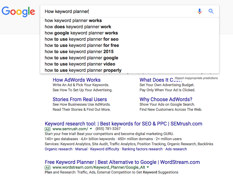Open the "What Does It Cost?" sitelink

[161, 80]
